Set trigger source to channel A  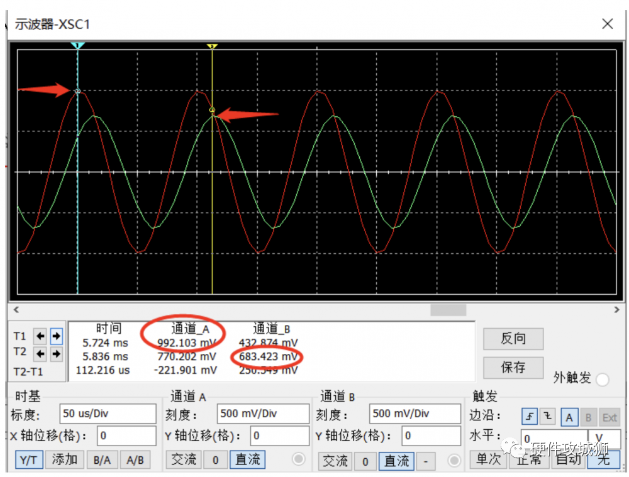[569, 417]
